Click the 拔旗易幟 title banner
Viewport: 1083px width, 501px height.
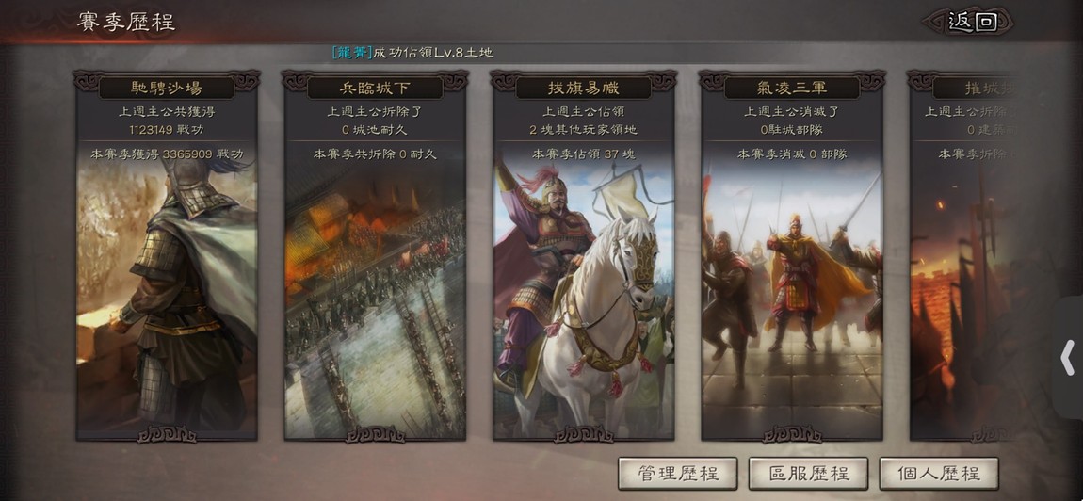[x=584, y=88]
